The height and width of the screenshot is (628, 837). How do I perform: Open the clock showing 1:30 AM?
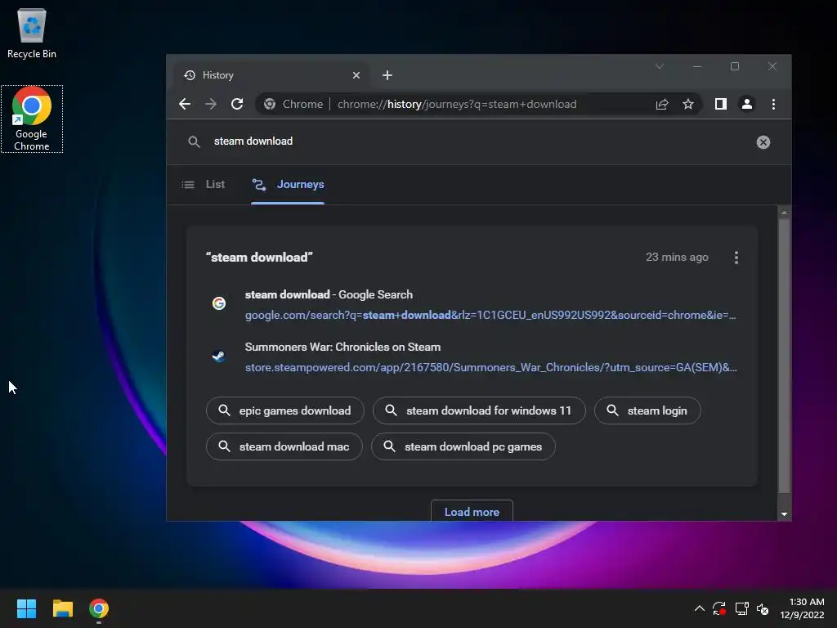(803, 608)
